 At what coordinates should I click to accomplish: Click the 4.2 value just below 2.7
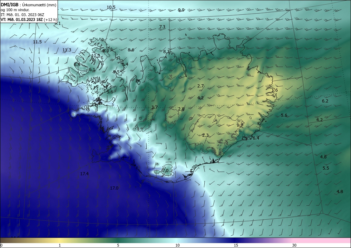click(200, 98)
